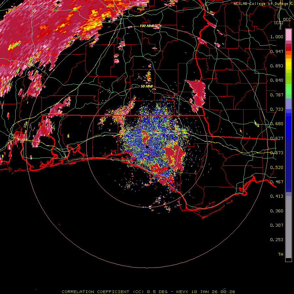Click the 0.253 scale value
The height and width of the screenshot is (294, 294).
277,240
